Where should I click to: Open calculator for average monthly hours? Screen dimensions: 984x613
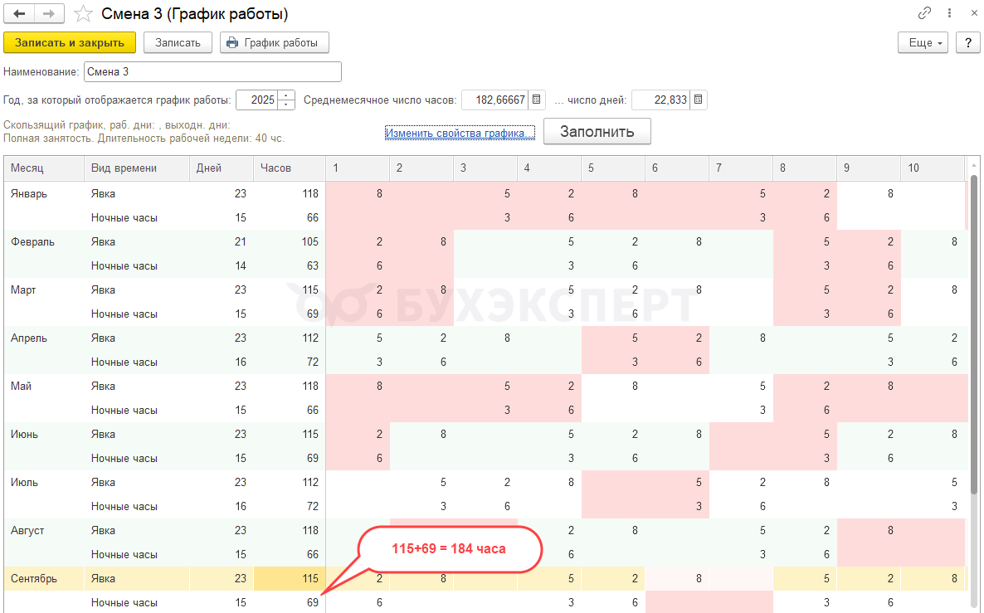pos(537,100)
